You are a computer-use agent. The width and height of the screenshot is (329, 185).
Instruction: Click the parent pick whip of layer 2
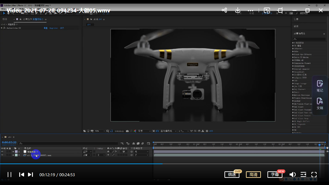pos(132,155)
